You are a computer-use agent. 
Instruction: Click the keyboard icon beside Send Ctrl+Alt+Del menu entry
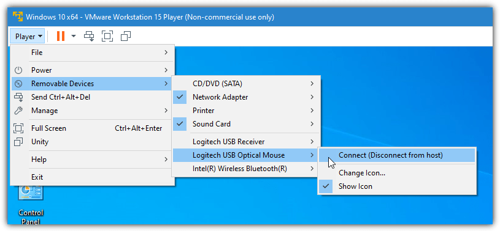coord(19,97)
